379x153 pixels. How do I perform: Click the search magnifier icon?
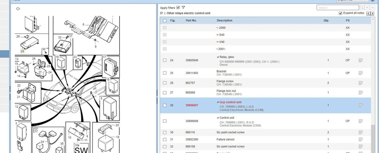[362, 7]
